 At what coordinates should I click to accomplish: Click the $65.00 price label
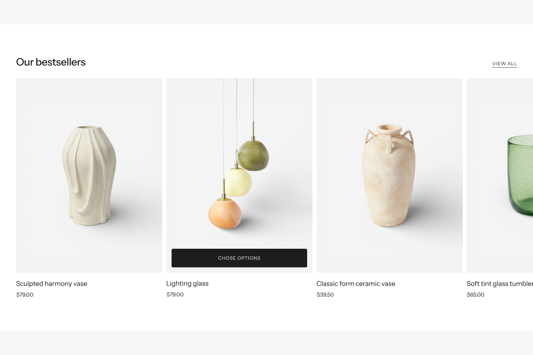click(x=475, y=295)
